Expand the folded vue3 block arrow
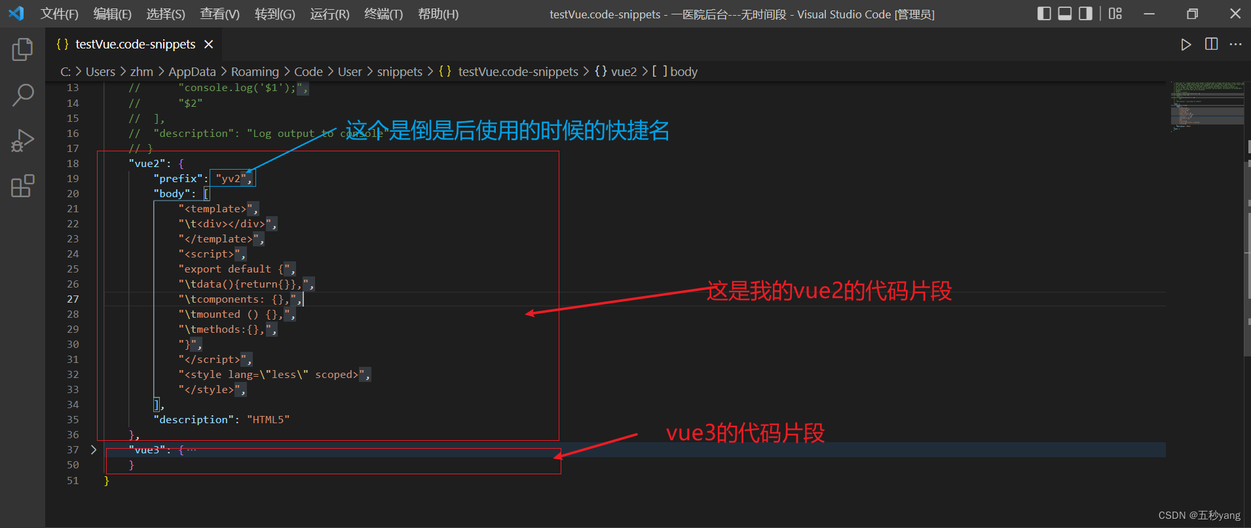 point(94,449)
